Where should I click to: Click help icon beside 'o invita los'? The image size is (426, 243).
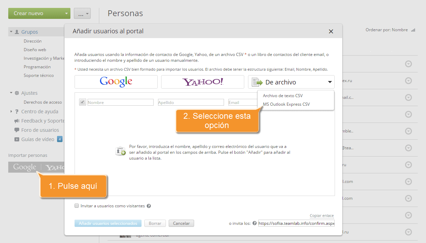click(255, 223)
